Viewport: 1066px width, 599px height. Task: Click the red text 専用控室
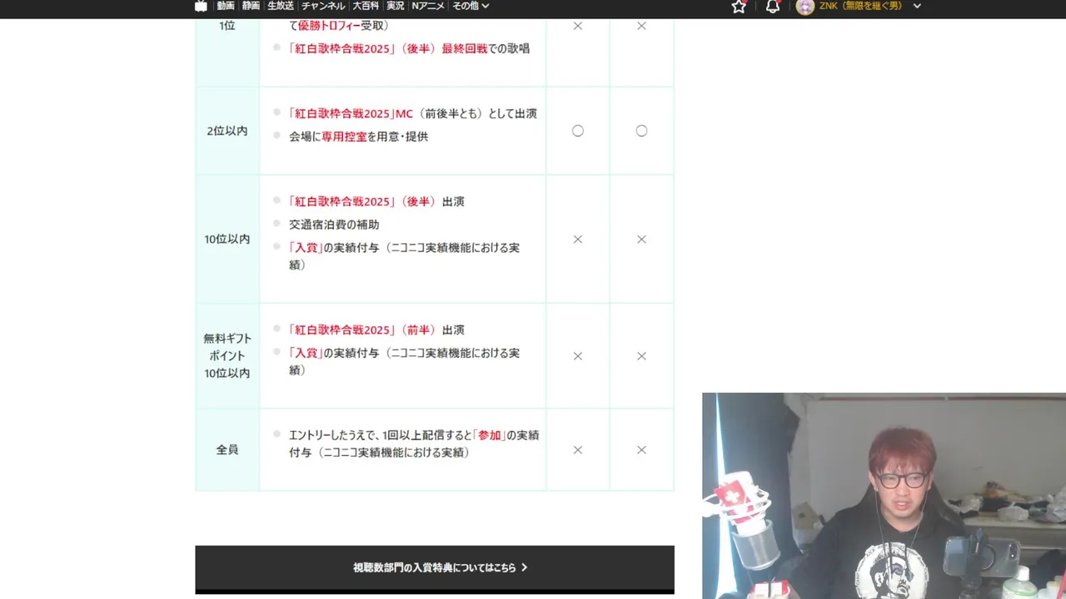pyautogui.click(x=344, y=136)
